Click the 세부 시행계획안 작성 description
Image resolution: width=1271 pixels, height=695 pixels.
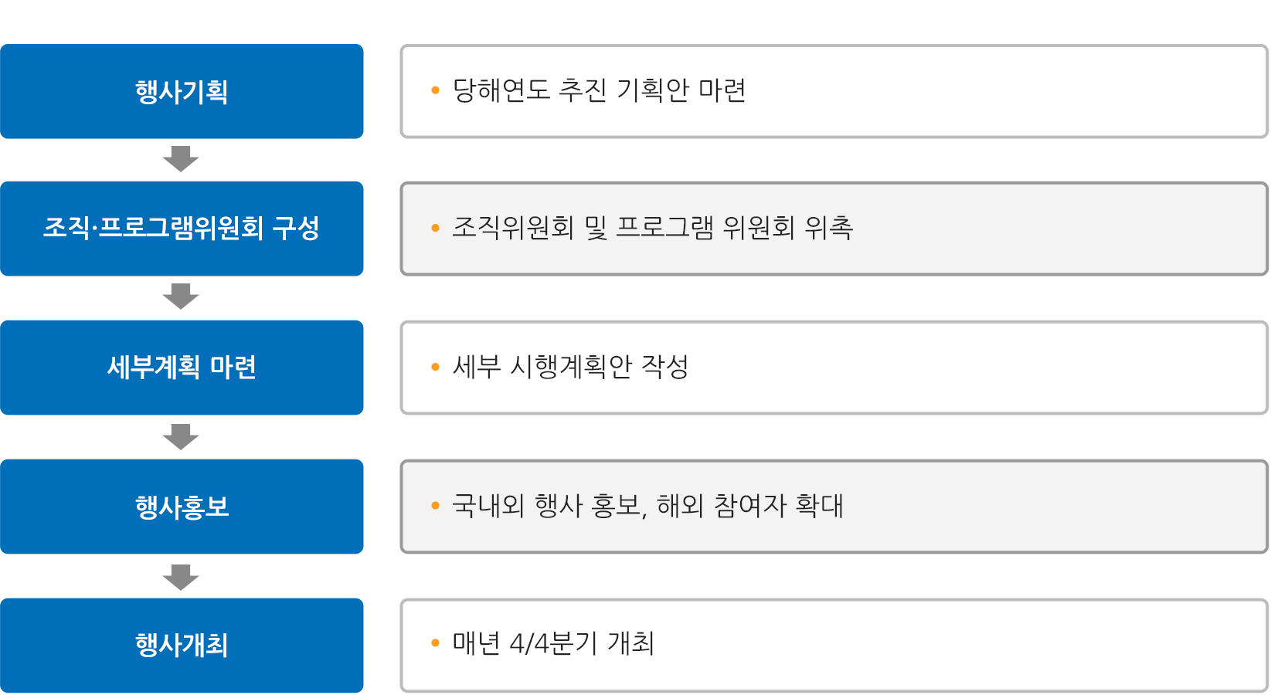570,366
